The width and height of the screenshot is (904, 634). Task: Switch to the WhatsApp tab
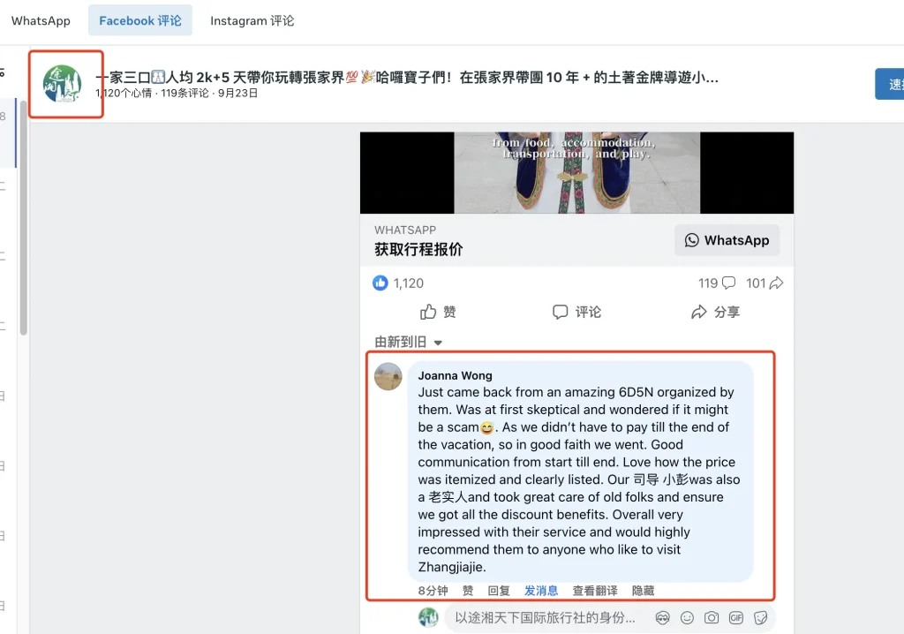click(41, 21)
